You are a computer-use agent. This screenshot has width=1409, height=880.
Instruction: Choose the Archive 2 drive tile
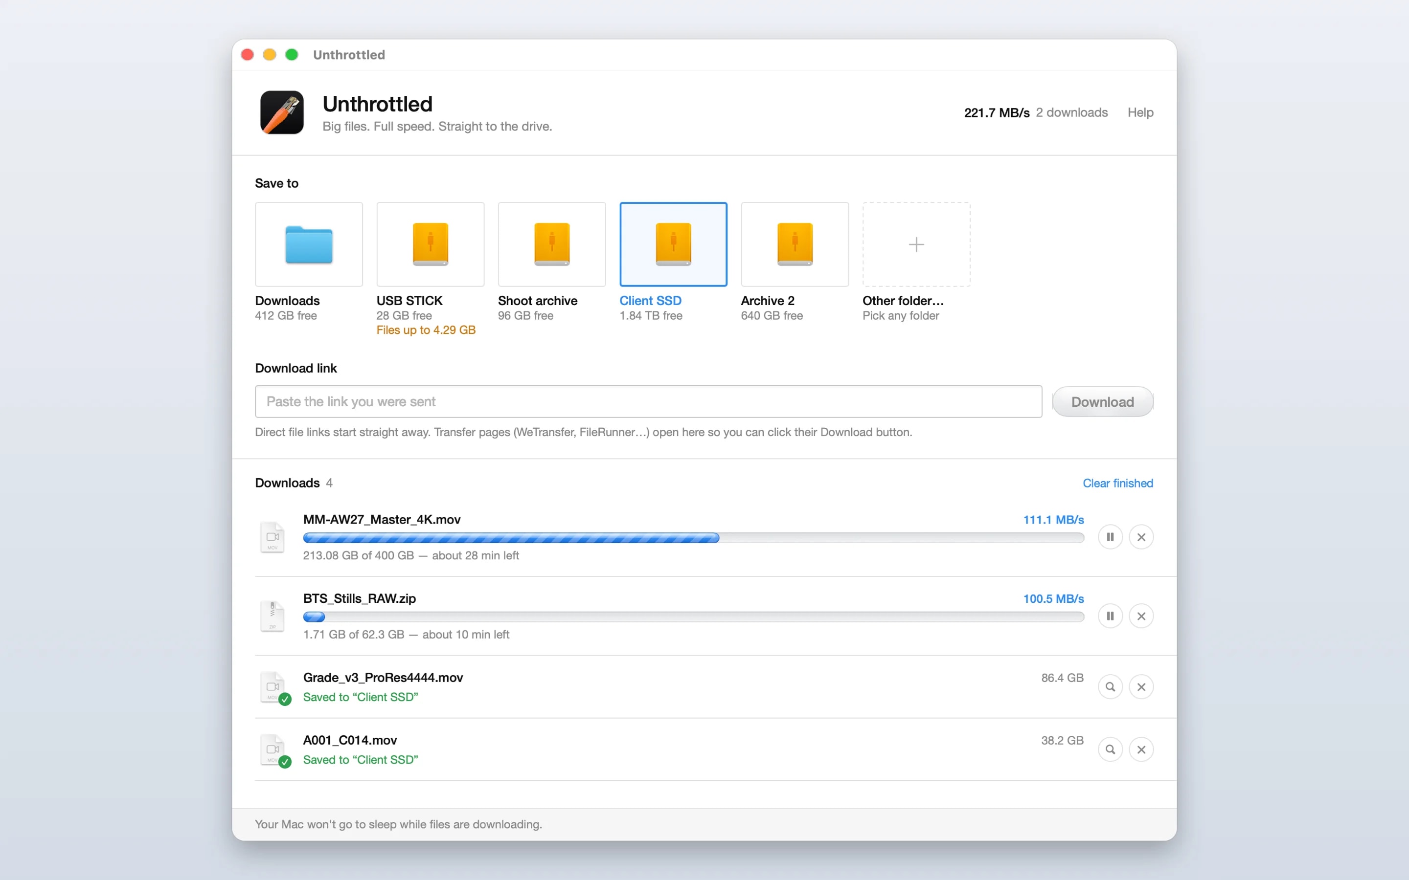pyautogui.click(x=795, y=244)
